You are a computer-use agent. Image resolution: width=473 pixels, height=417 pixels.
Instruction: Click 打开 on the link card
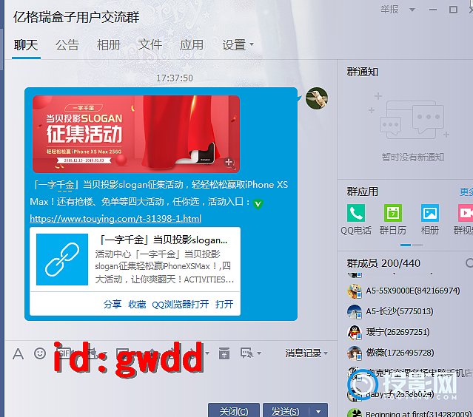coord(224,305)
